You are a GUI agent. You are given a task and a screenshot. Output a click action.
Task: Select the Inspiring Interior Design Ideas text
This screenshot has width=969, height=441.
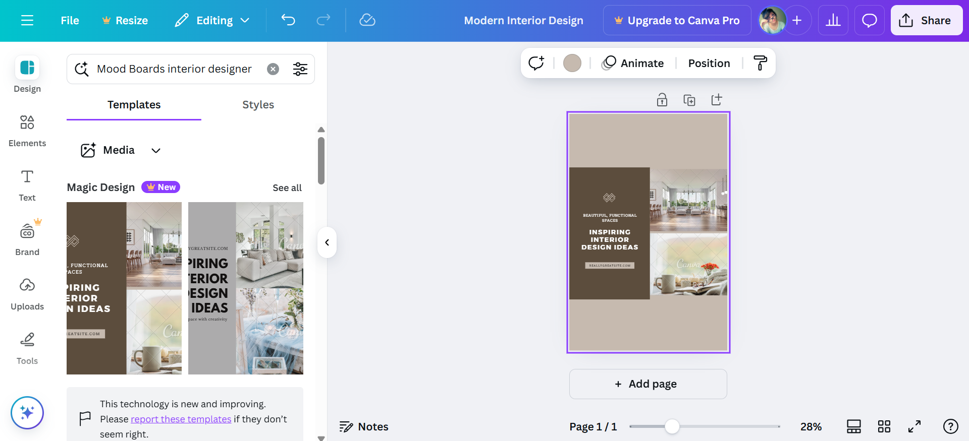coord(610,240)
